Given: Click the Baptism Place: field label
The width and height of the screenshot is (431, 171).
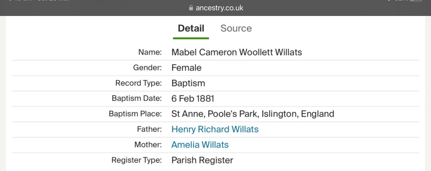Looking at the screenshot, I should coord(135,114).
